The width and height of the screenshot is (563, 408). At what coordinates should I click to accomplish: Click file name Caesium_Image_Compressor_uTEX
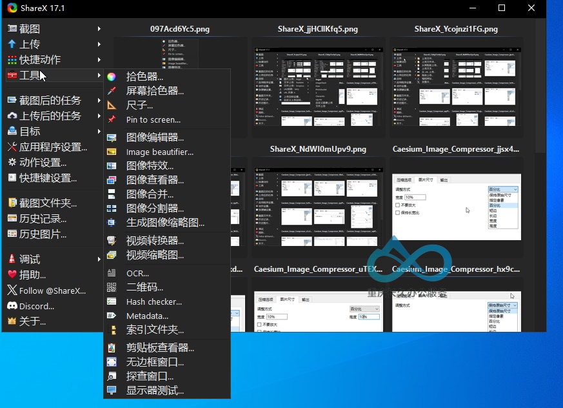click(318, 269)
